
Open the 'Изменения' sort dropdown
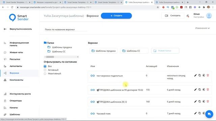point(202,28)
